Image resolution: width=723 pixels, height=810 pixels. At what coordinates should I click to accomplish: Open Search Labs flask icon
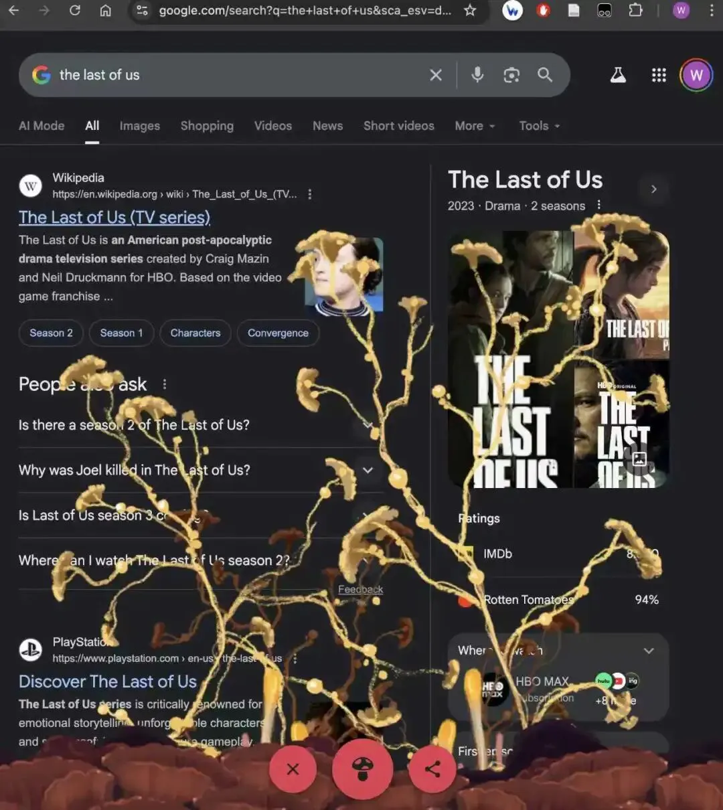coord(618,75)
